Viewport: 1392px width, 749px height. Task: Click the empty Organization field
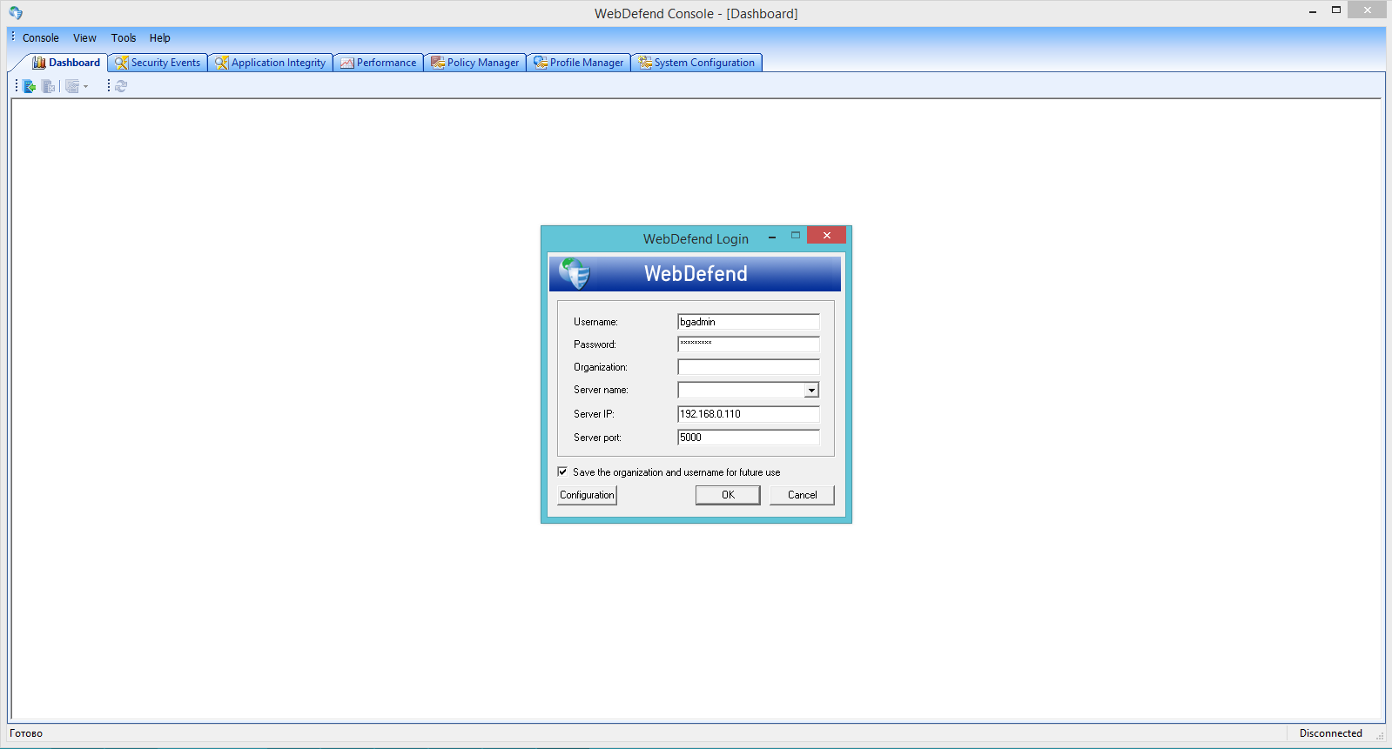pos(749,367)
